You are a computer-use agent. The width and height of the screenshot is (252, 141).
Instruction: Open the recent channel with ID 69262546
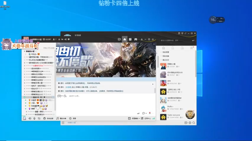(177, 83)
